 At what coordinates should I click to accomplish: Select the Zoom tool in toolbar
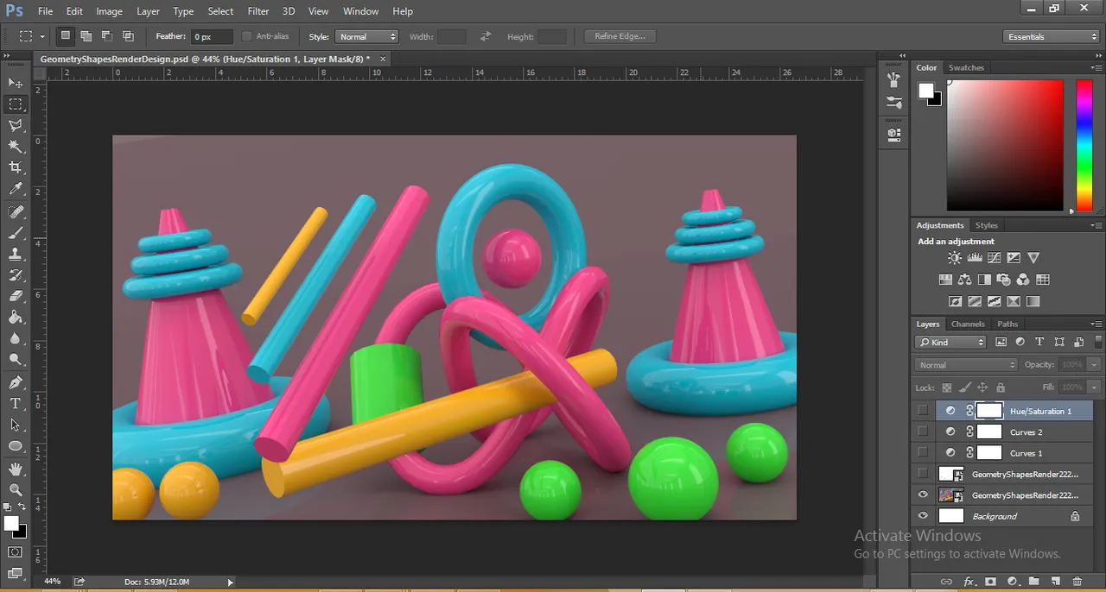[16, 489]
